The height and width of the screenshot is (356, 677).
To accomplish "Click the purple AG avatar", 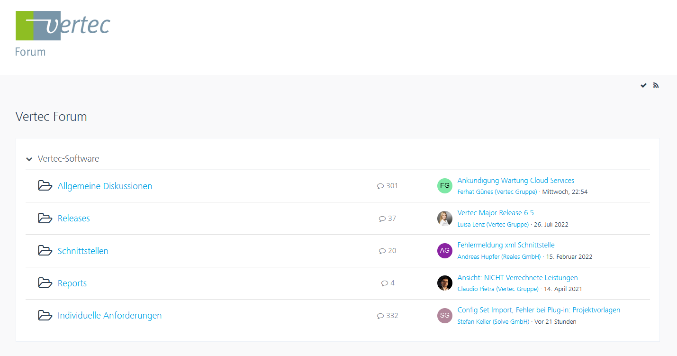I will (x=444, y=251).
